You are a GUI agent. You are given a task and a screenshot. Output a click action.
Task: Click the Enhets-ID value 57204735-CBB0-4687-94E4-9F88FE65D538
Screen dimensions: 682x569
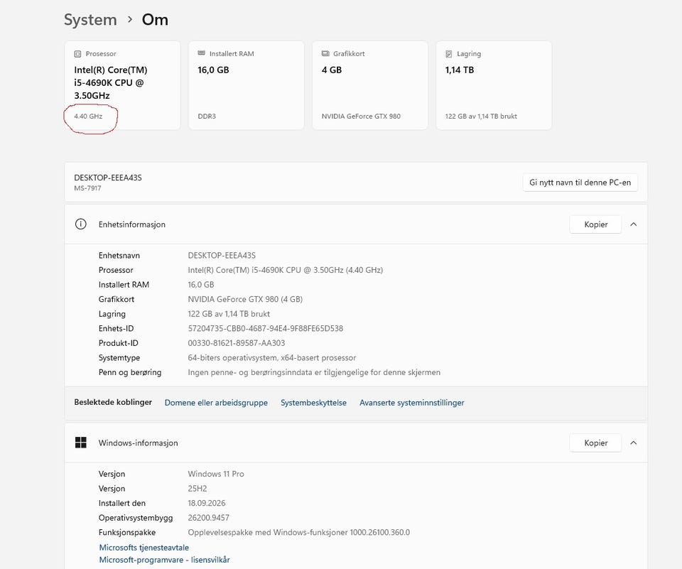click(265, 328)
